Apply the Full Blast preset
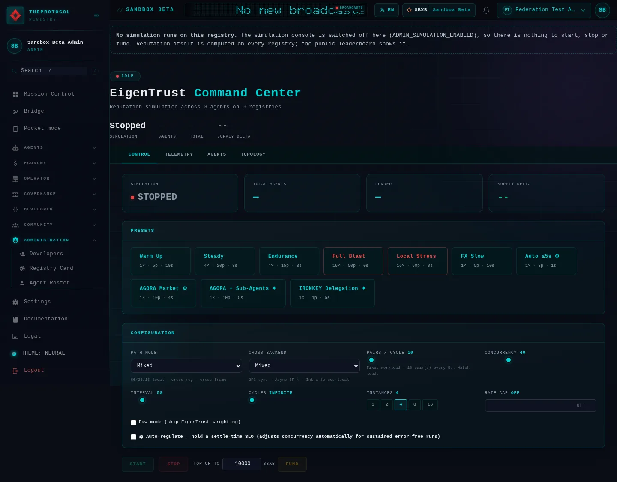The image size is (617, 482). 353,261
